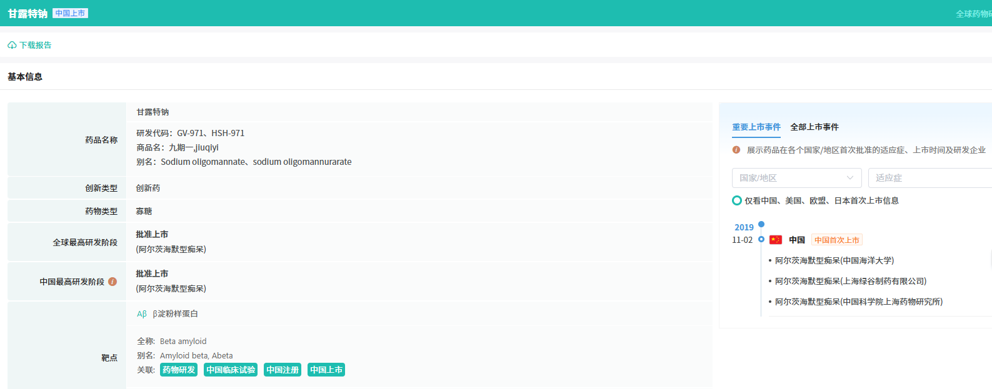Open the 适应症 filter dropdown

tap(930, 178)
